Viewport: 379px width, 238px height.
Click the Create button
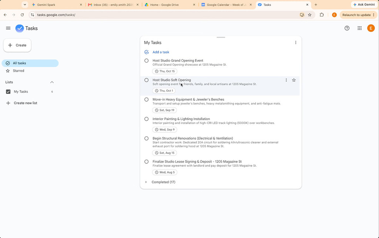pos(17,45)
